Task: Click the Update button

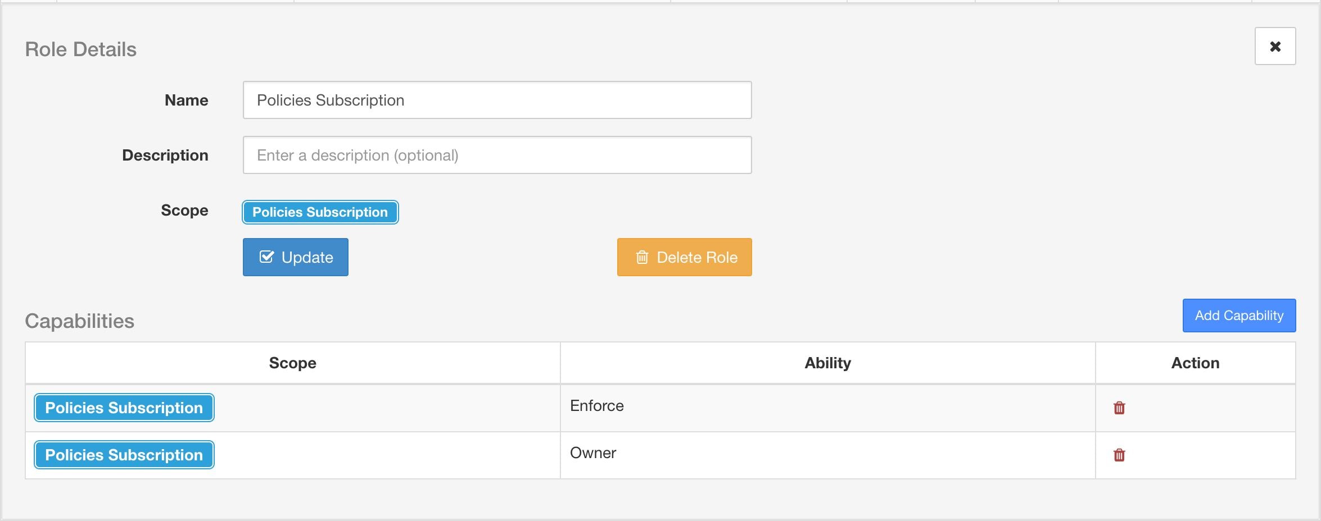Action: point(296,257)
